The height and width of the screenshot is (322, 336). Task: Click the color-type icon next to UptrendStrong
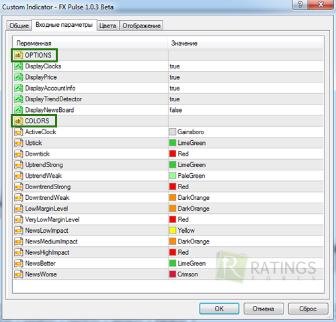(18, 165)
